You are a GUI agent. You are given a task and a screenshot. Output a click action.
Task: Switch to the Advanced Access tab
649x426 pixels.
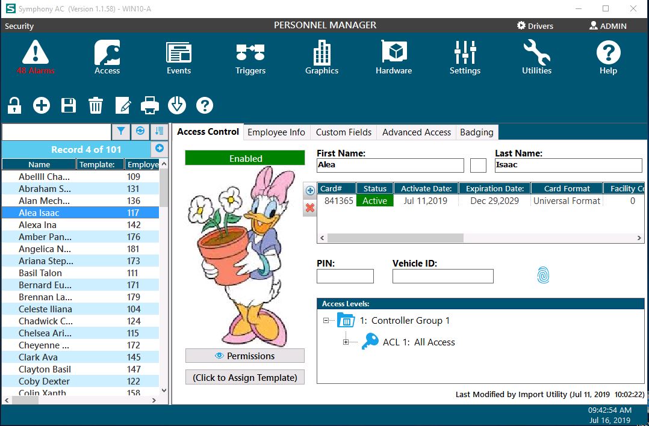[x=417, y=132]
